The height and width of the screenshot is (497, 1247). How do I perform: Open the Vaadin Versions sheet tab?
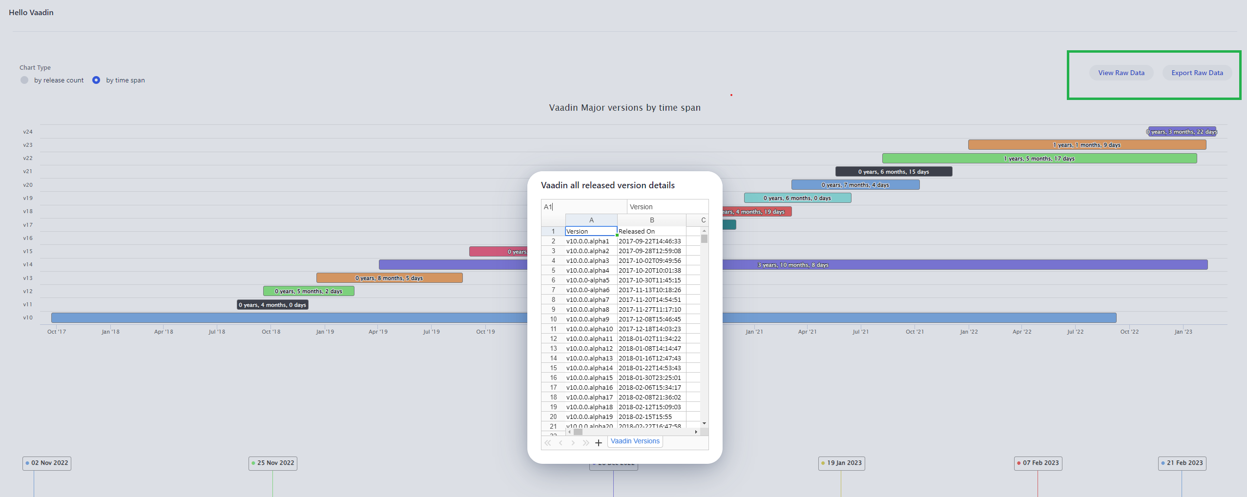(635, 441)
